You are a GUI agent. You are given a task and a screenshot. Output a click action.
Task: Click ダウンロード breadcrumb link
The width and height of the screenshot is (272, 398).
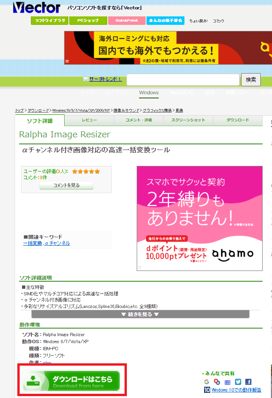click(38, 111)
